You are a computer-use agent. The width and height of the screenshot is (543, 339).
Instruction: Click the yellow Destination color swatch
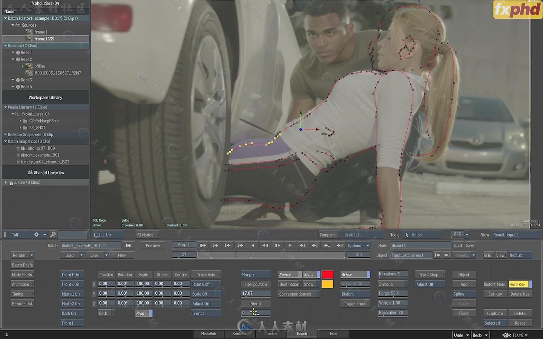click(327, 284)
